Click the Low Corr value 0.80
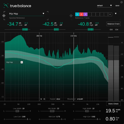Viewport: 124px width, 124px height. [x=24, y=117]
